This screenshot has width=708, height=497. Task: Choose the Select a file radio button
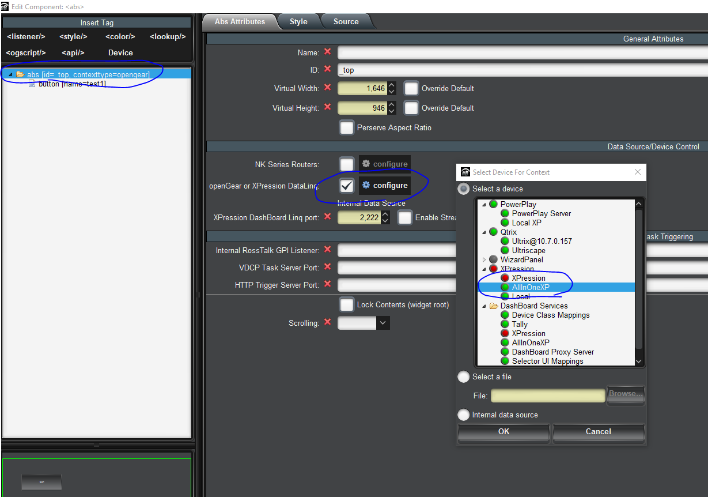[x=463, y=376]
